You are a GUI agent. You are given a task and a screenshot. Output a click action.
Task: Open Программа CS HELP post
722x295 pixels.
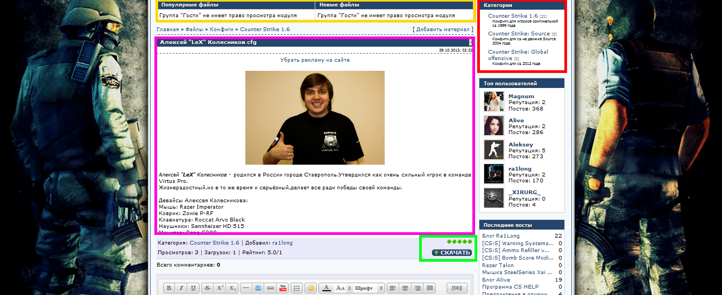pyautogui.click(x=510, y=287)
